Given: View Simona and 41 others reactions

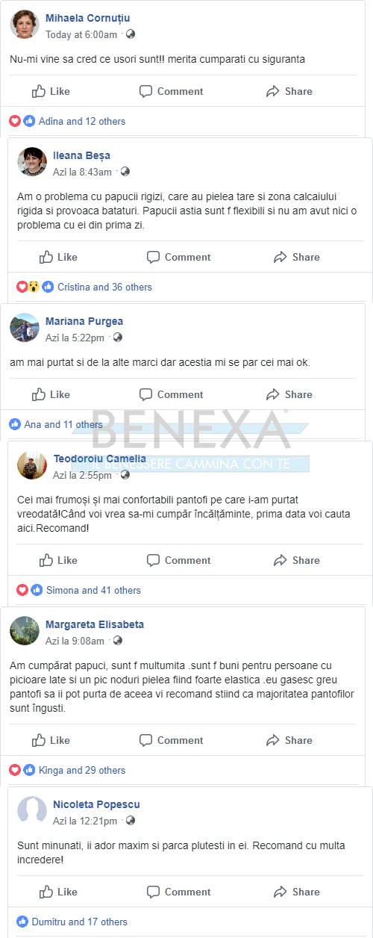Looking at the screenshot, I should [x=93, y=590].
